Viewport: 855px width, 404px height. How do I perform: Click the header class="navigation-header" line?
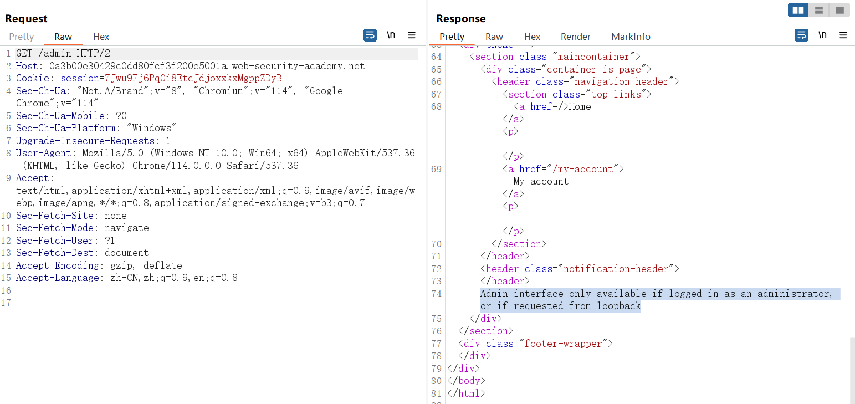585,81
